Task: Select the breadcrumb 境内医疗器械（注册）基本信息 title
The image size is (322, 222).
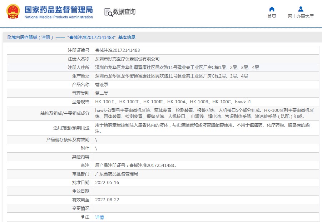Action: (x=71, y=38)
